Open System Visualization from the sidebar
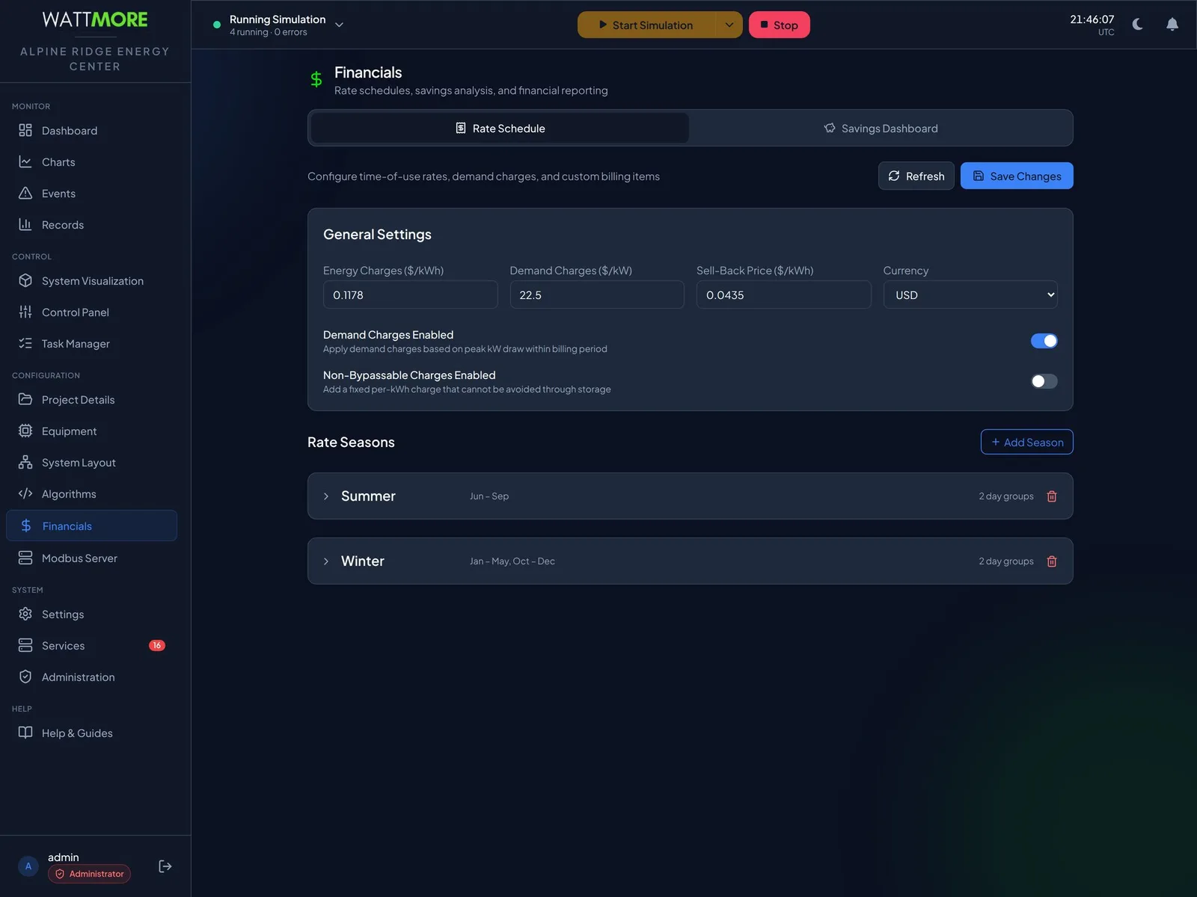 point(91,281)
